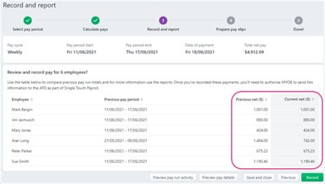Screen dimensions: 325x184
Task: Open Preview pay details
Action: [218, 178]
